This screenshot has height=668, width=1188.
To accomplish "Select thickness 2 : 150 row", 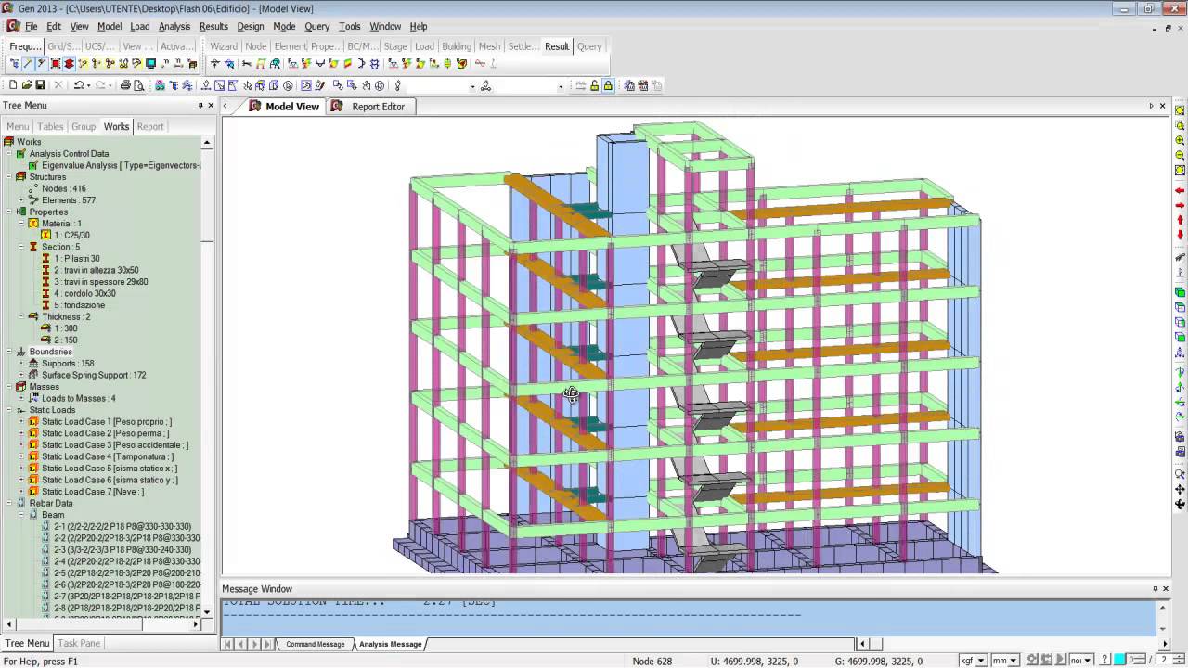I will (59, 340).
